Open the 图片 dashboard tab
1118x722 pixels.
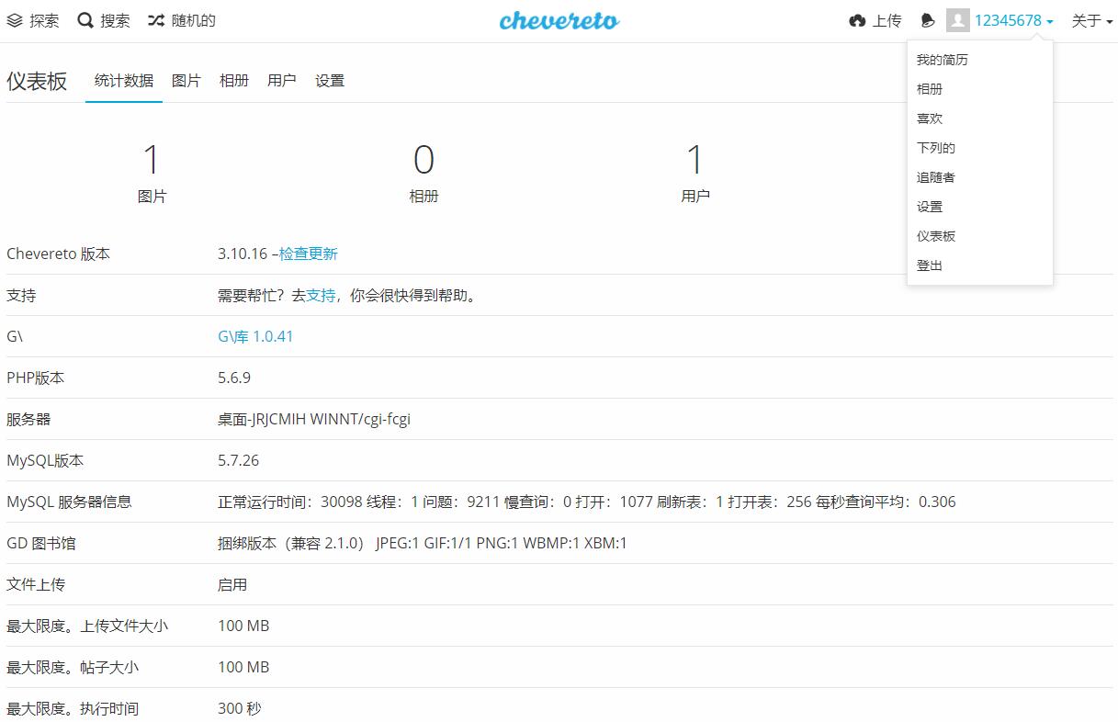pyautogui.click(x=186, y=81)
